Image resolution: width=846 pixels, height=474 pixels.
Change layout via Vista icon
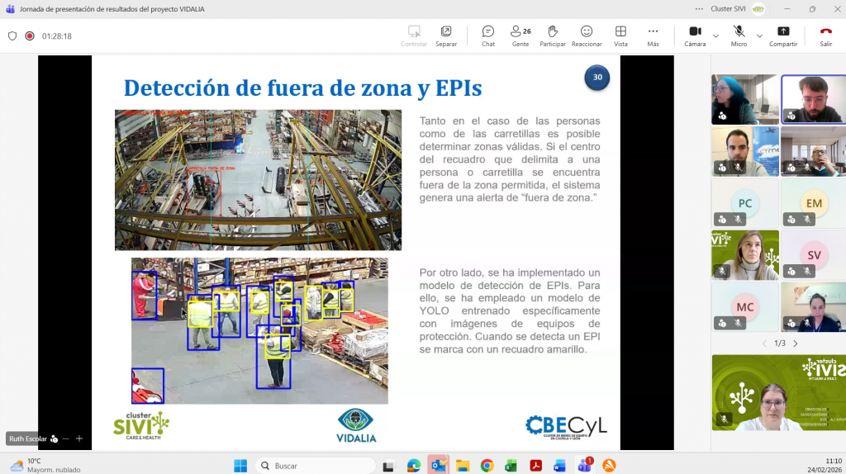(620, 36)
